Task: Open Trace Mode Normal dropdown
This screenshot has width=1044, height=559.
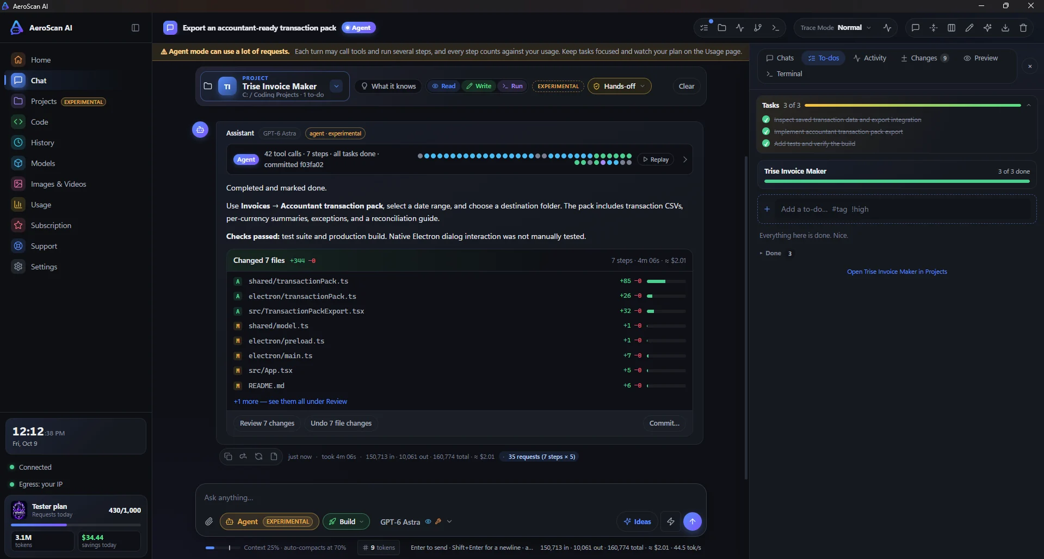Action: coord(836,28)
